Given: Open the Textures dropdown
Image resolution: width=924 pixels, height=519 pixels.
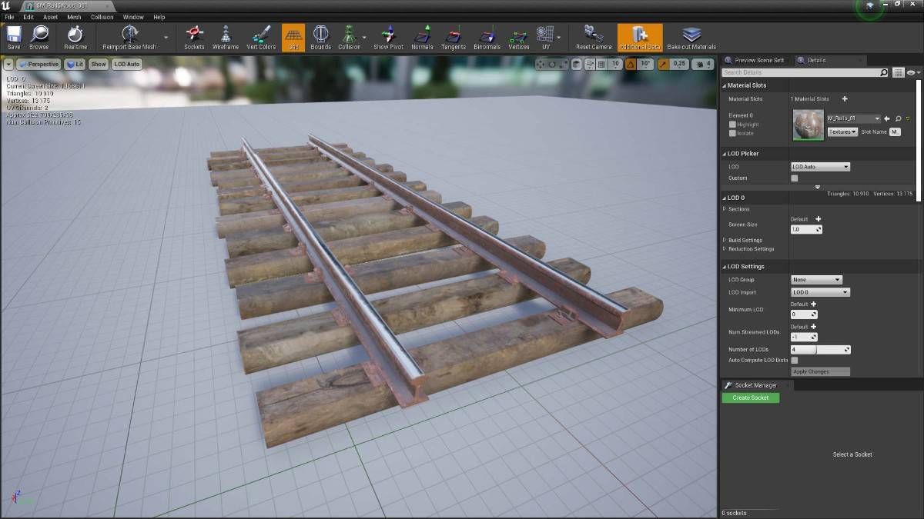Looking at the screenshot, I should tap(842, 132).
